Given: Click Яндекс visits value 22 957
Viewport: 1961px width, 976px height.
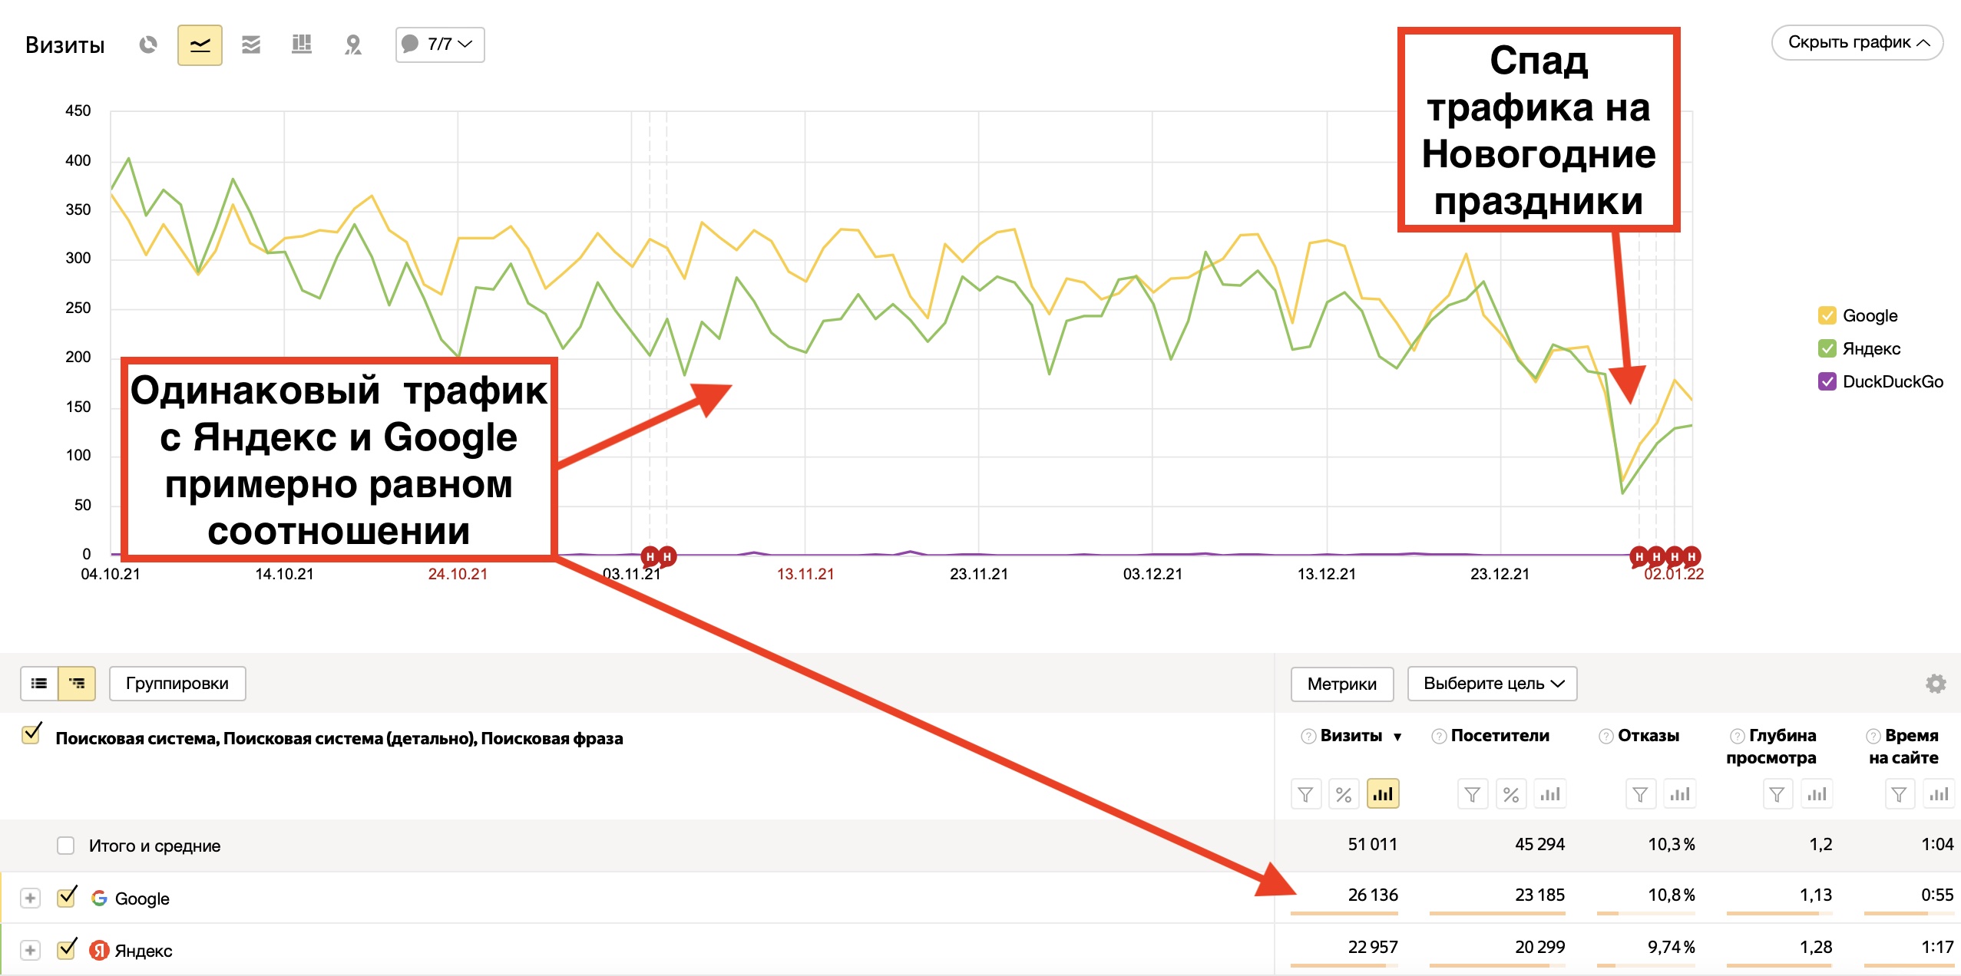Looking at the screenshot, I should [x=1373, y=948].
